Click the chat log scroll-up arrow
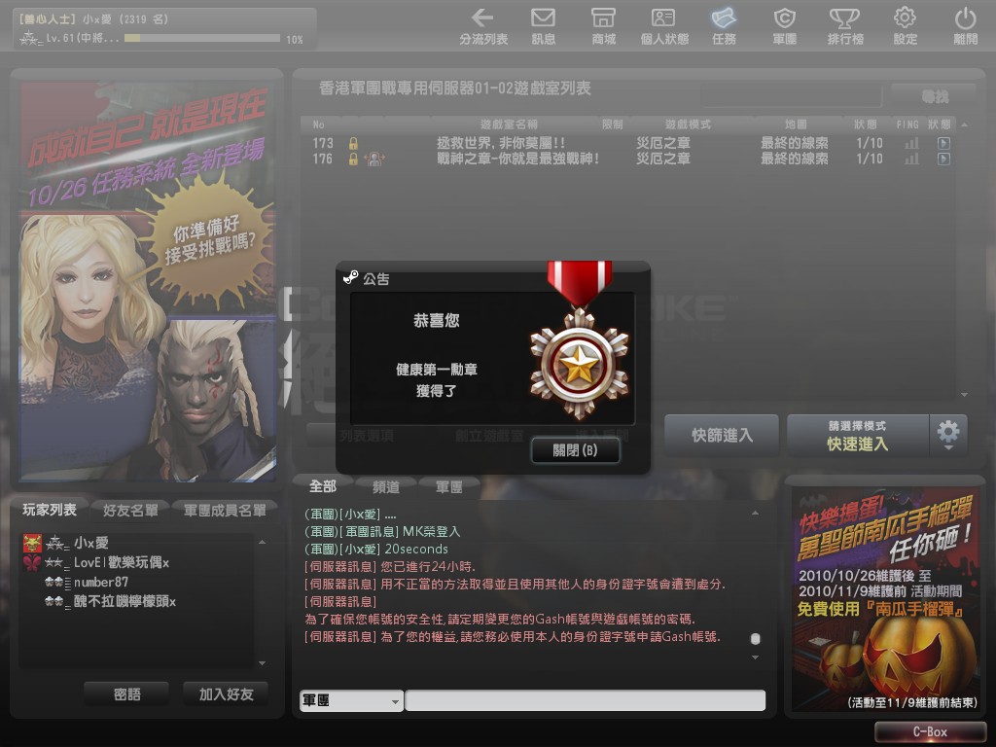The image size is (996, 747). tap(755, 513)
